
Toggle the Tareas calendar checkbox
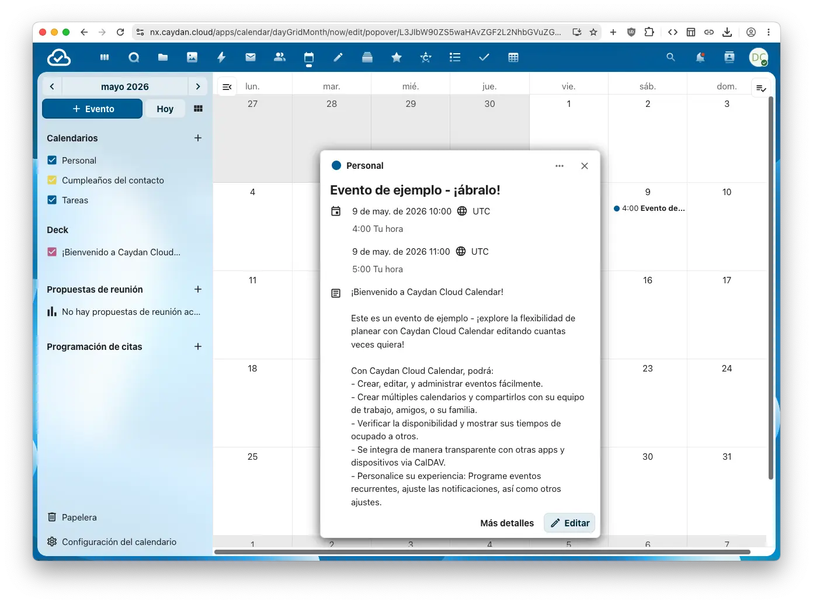click(x=52, y=200)
